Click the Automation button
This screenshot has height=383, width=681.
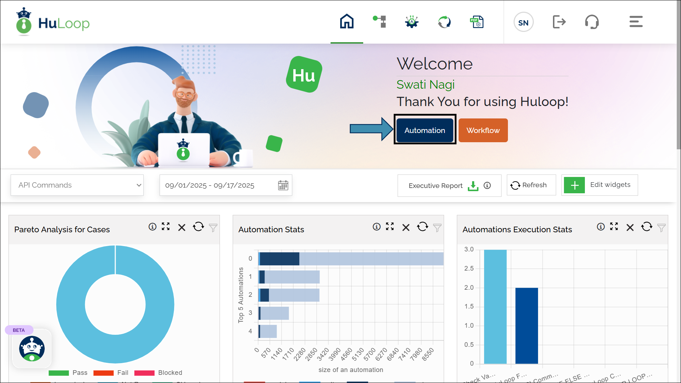click(425, 130)
